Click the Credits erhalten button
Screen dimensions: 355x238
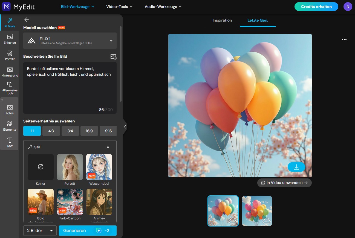coord(316,7)
